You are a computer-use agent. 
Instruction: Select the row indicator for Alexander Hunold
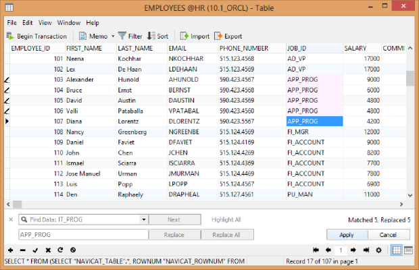point(7,80)
